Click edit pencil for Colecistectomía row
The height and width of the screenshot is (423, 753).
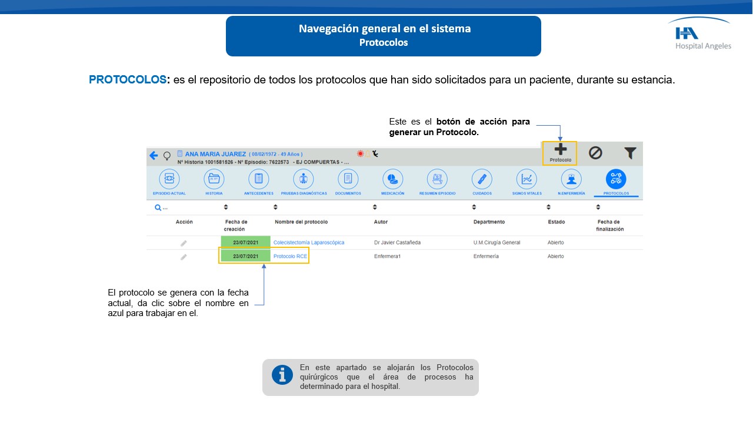coord(184,243)
